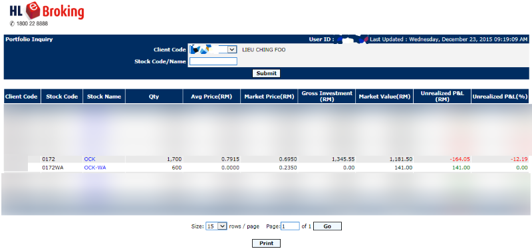Click the User ID label
This screenshot has width=532, height=249.
coord(321,39)
